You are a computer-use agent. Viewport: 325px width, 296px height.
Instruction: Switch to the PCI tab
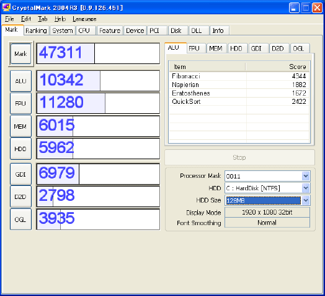[x=157, y=30]
